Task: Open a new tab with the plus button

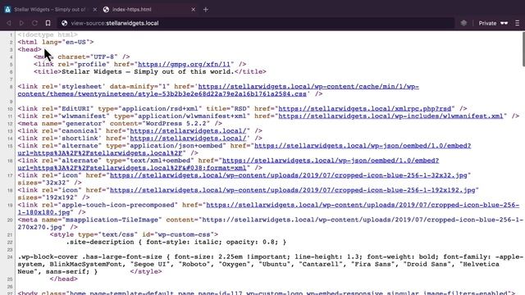Action: click(206, 9)
